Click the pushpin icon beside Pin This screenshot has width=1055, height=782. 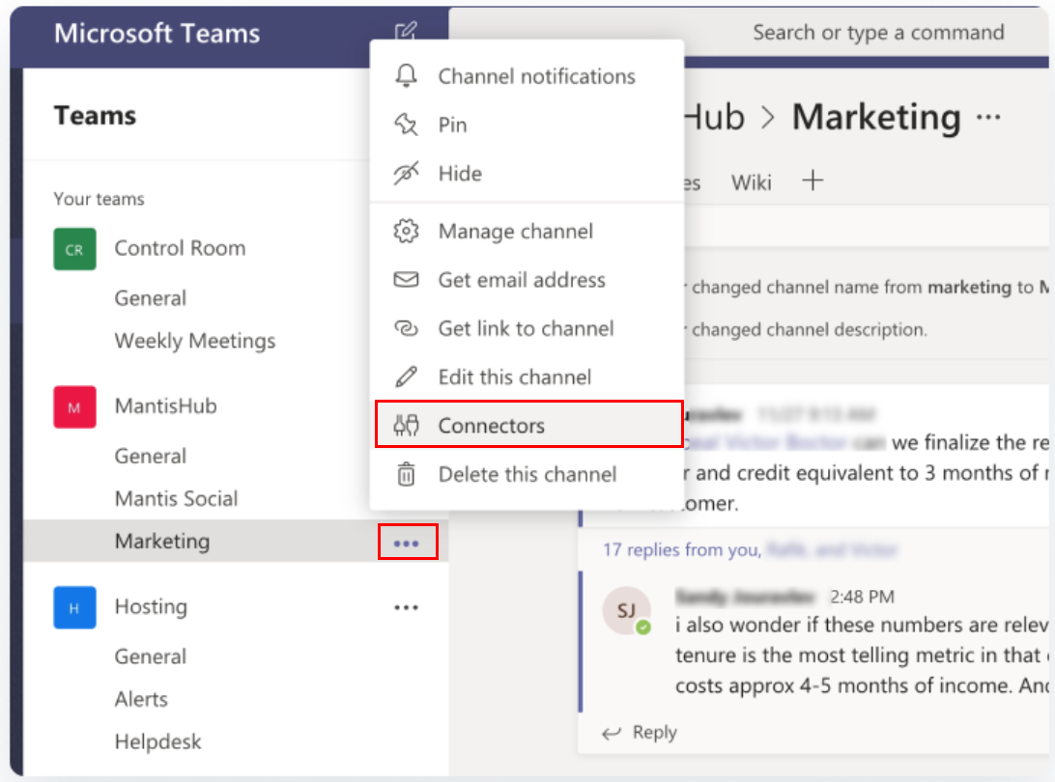pyautogui.click(x=406, y=125)
